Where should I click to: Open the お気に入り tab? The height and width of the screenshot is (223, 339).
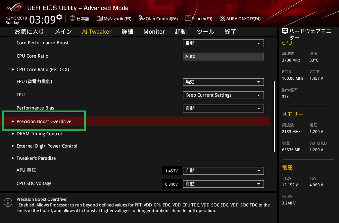pyautogui.click(x=29, y=32)
